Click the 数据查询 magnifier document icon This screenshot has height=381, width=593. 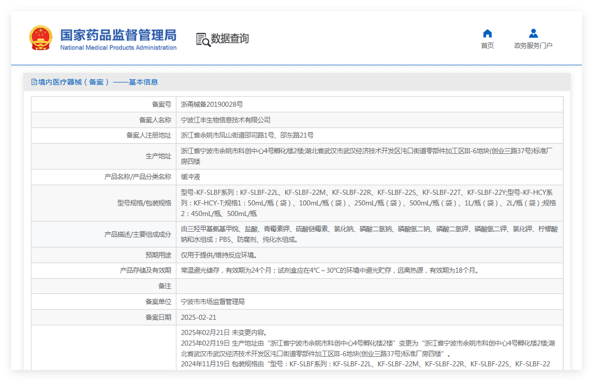(x=203, y=39)
